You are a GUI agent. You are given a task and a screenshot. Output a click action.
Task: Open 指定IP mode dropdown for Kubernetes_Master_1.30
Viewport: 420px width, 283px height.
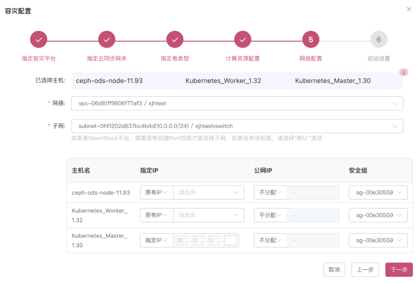tap(157, 240)
